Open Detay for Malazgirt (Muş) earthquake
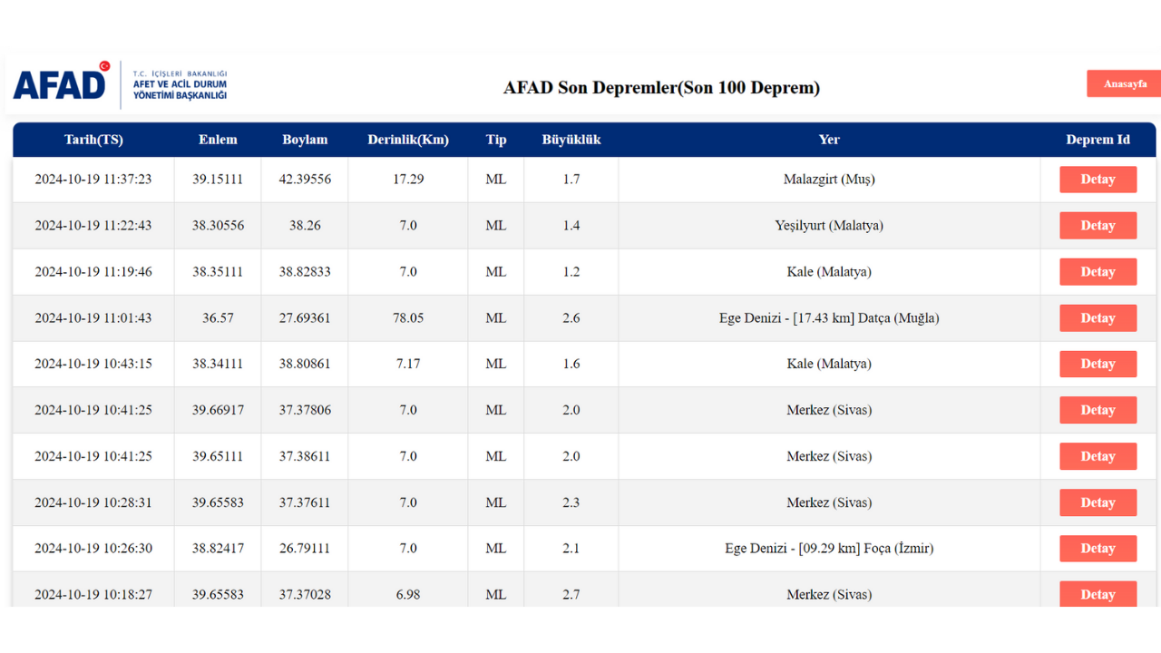 1098,180
